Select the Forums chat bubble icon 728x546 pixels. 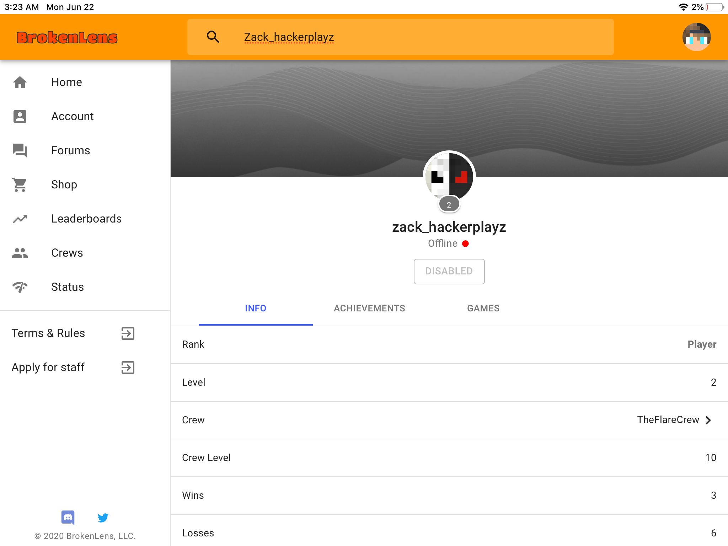20,150
